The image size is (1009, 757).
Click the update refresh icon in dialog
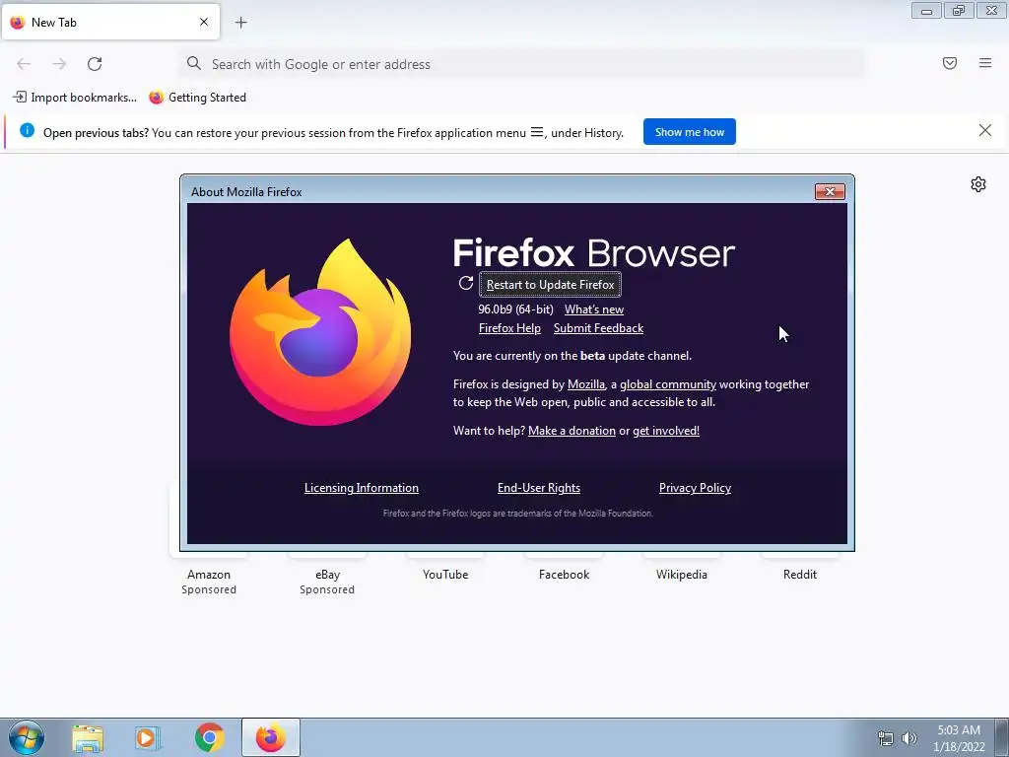tap(466, 283)
